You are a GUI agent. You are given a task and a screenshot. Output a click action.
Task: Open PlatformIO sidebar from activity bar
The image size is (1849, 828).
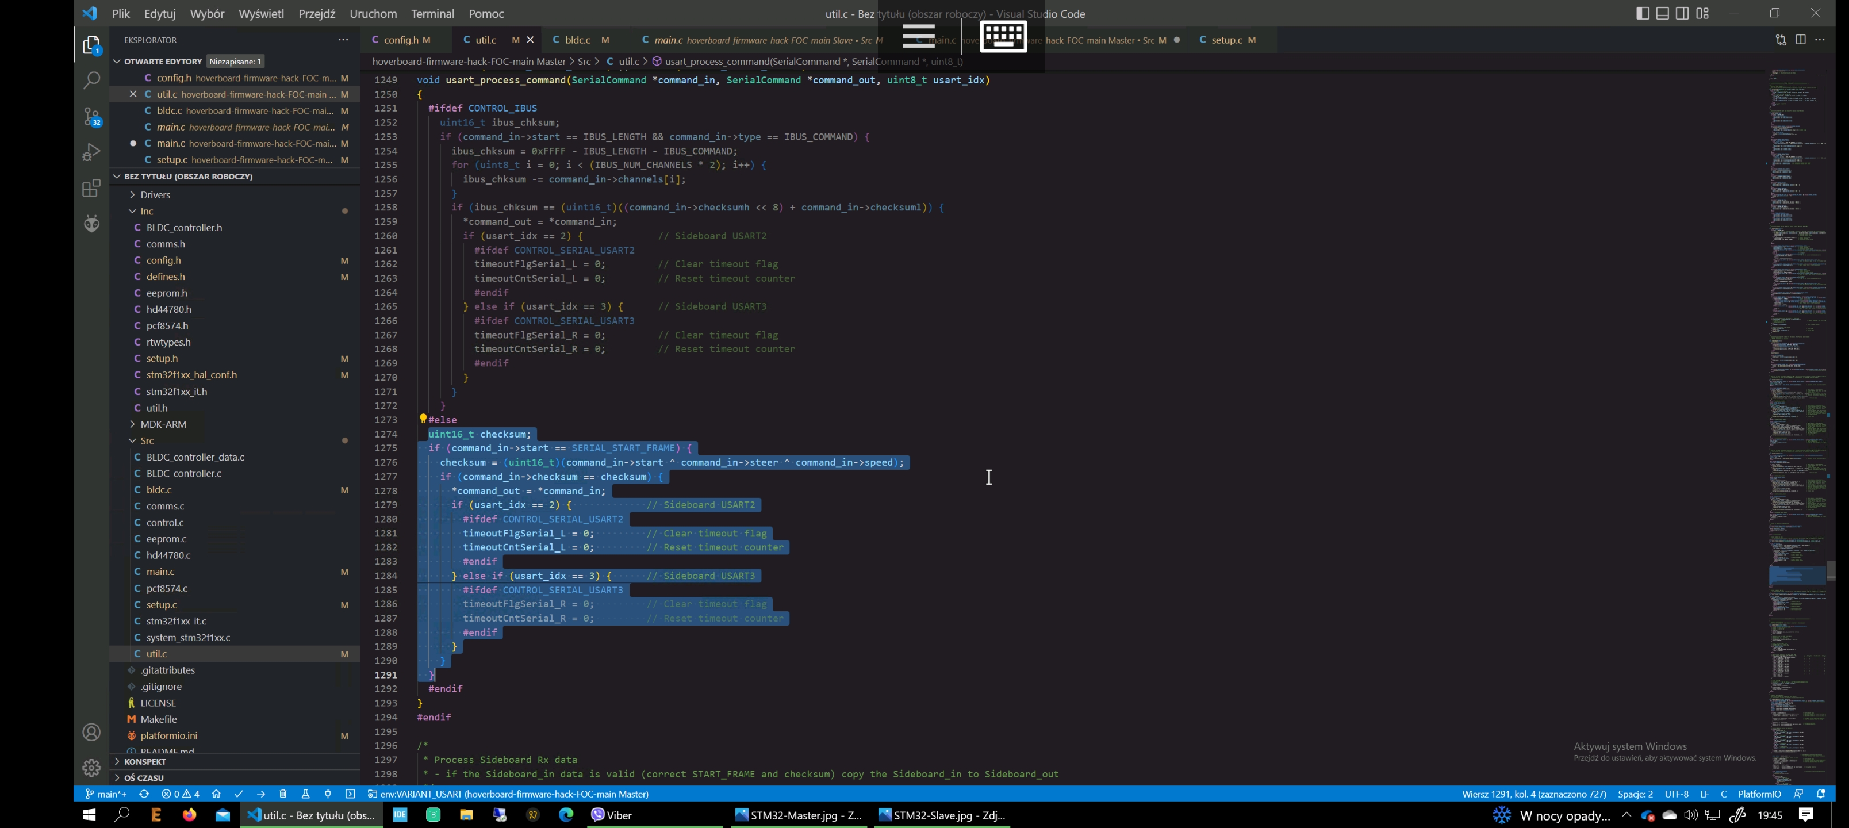(x=91, y=223)
